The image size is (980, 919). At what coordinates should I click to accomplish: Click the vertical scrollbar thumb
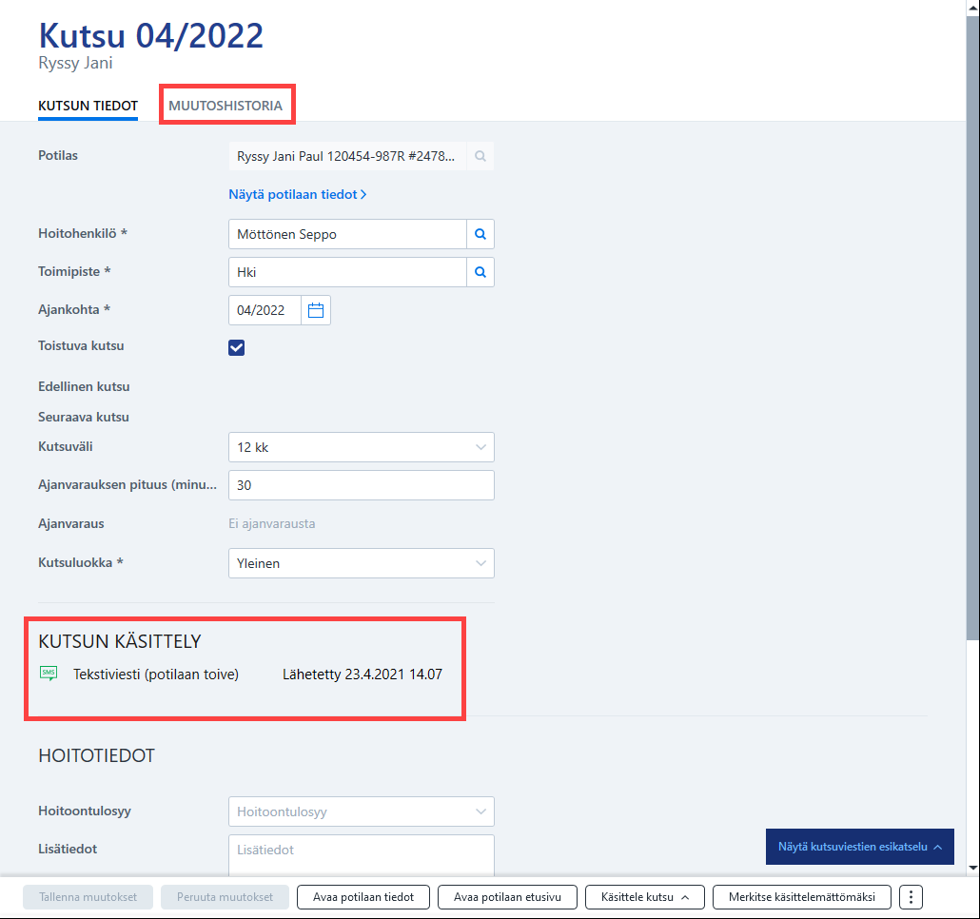coord(972,324)
